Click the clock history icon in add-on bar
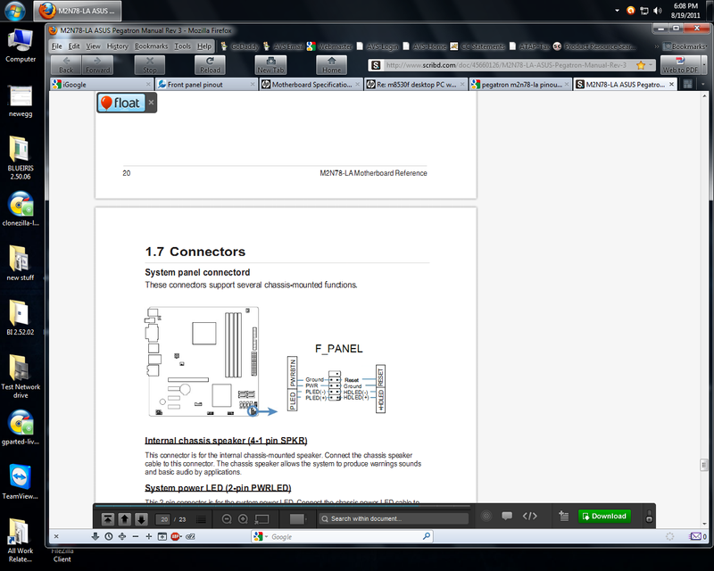 109,536
